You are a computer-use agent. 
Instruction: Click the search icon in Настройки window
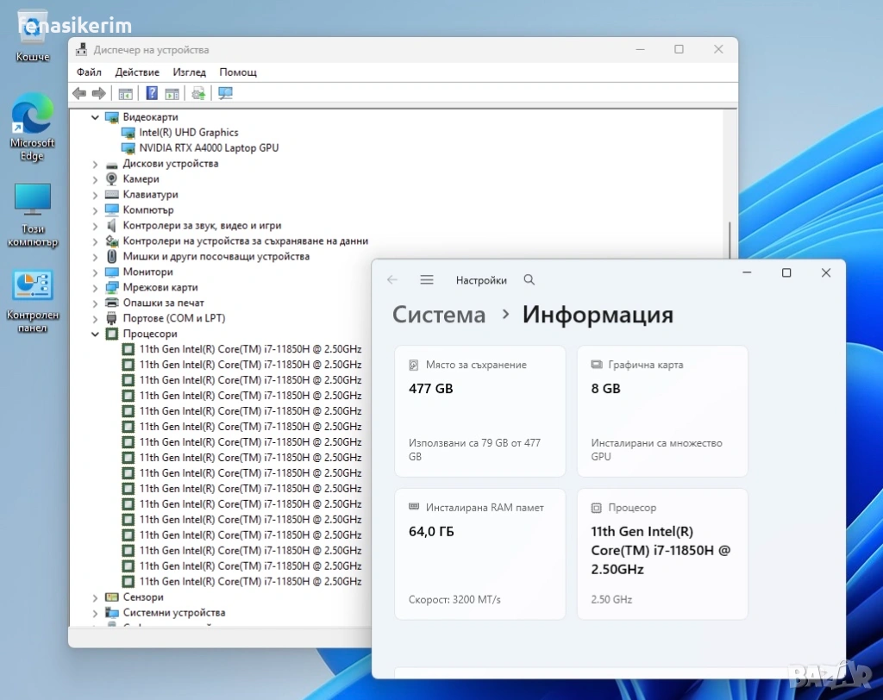(x=529, y=280)
